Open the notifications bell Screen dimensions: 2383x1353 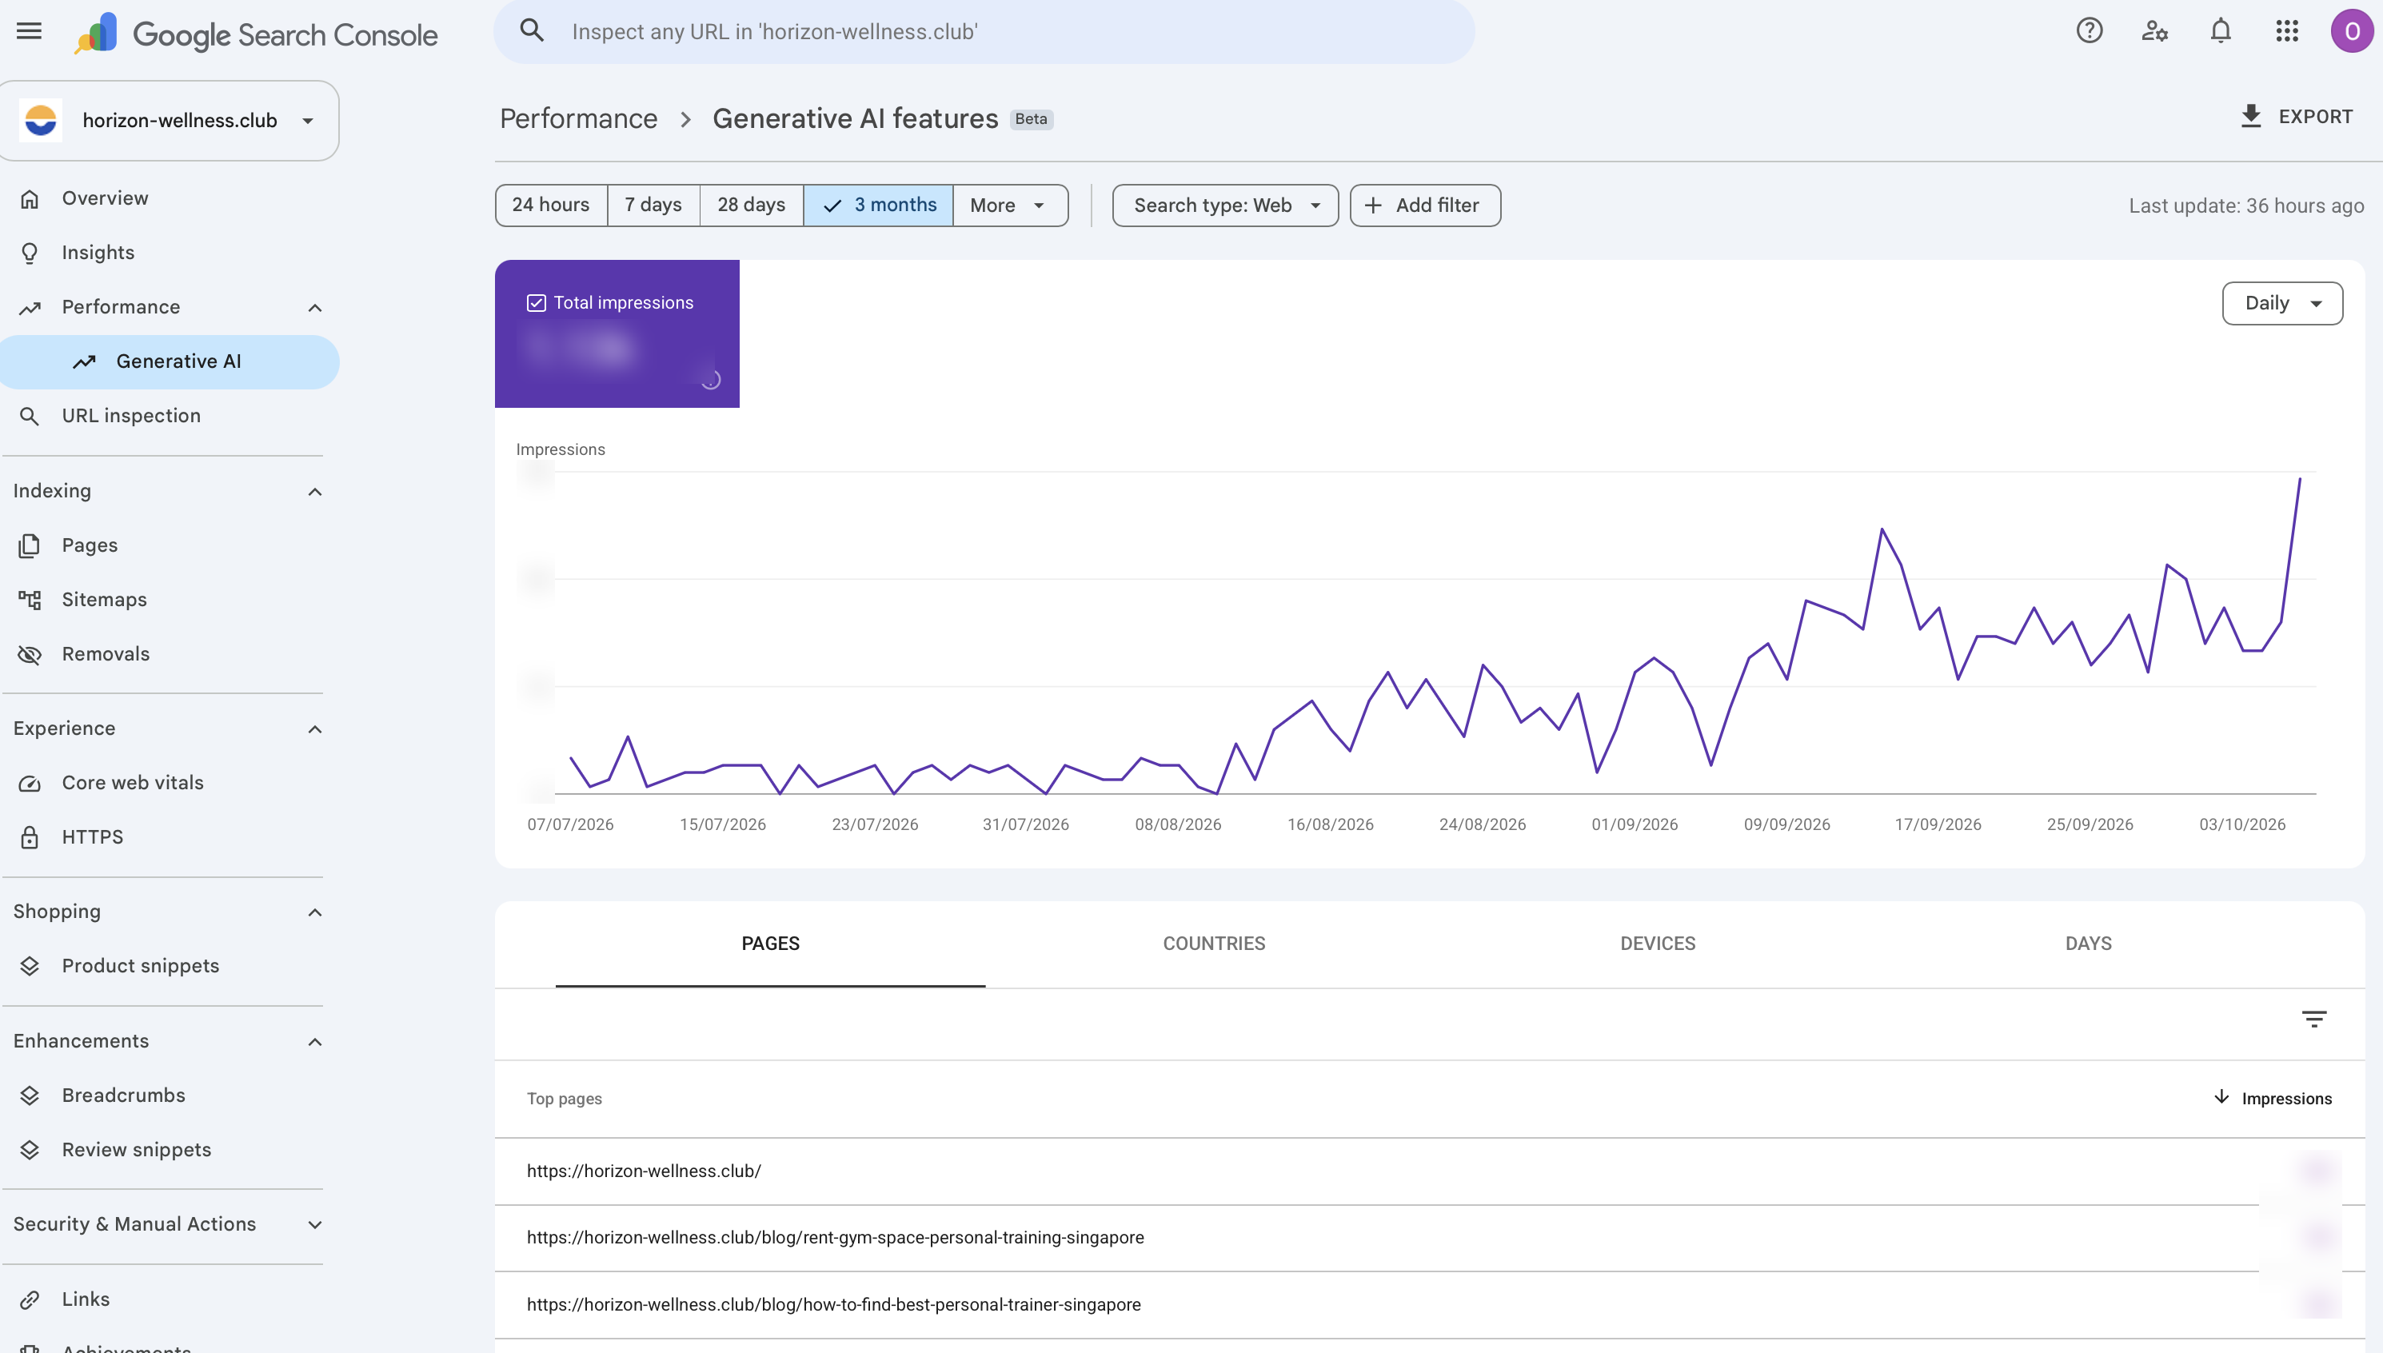pos(2221,32)
